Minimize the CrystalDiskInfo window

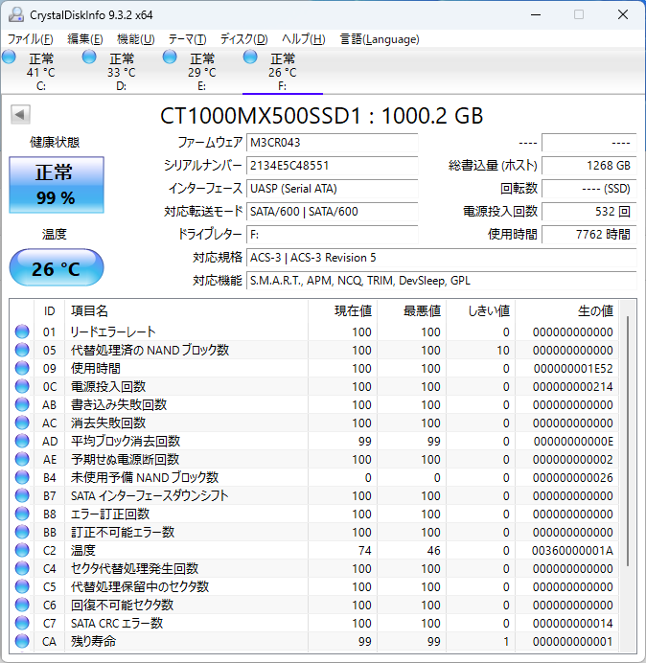pyautogui.click(x=536, y=14)
